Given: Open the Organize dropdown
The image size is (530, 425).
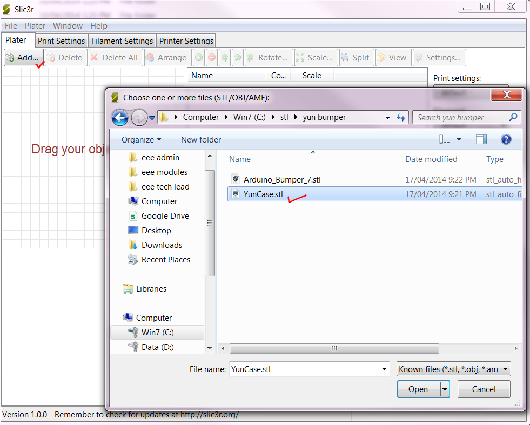Looking at the screenshot, I should 142,139.
